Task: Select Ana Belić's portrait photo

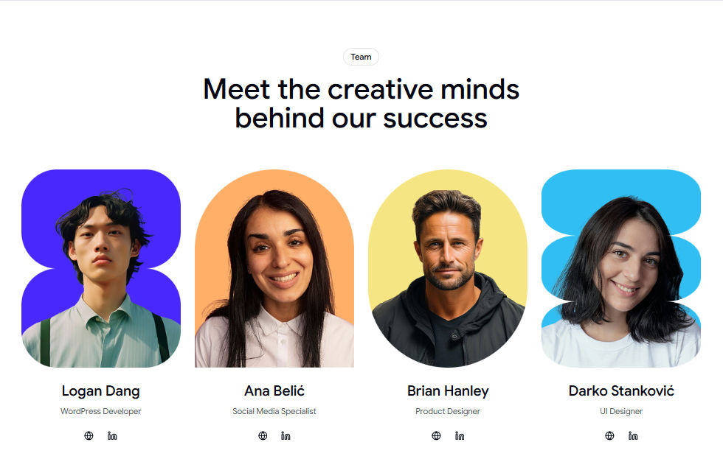Action: (x=274, y=268)
